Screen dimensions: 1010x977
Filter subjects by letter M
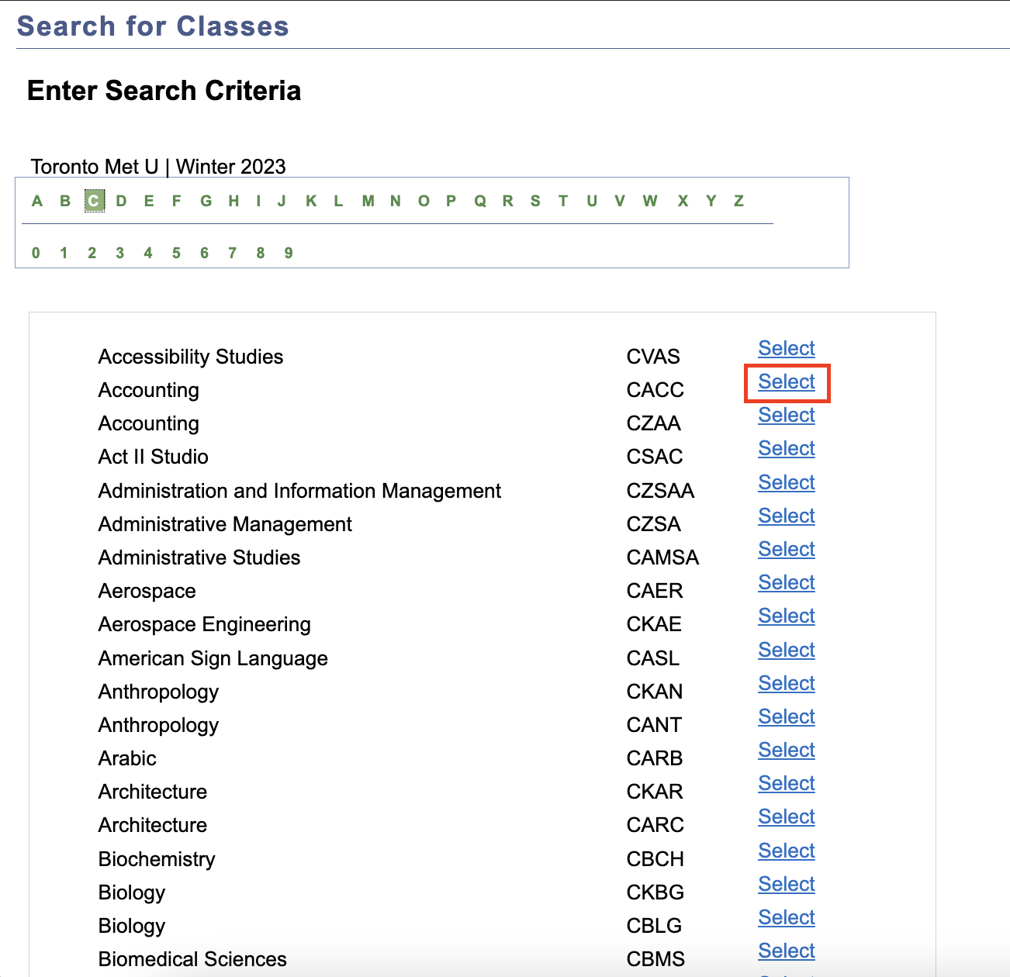368,202
